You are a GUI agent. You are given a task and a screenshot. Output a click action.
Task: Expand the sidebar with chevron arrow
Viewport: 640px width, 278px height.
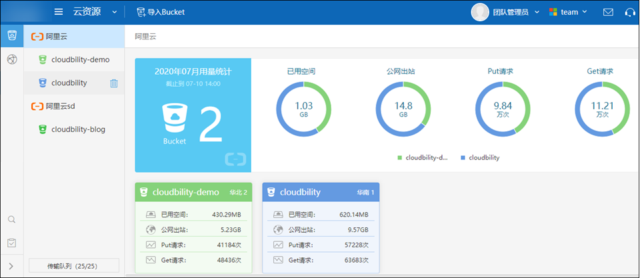click(11, 266)
